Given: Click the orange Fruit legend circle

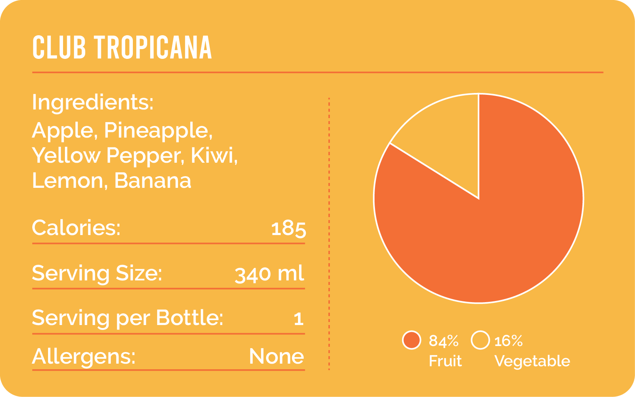Looking at the screenshot, I should click(411, 340).
